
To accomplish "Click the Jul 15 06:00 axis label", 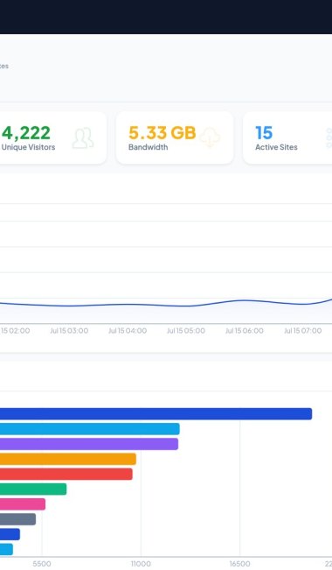I will click(244, 331).
